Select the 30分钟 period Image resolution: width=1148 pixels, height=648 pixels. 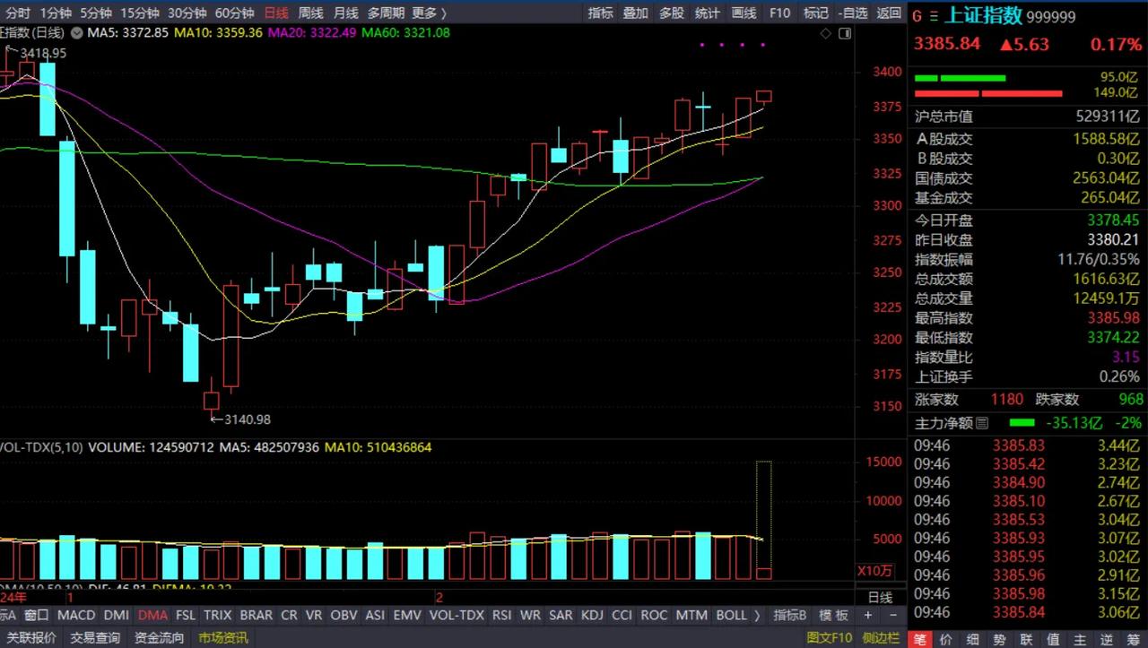click(x=187, y=13)
